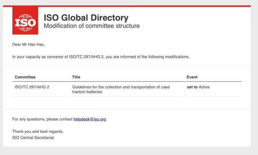Viewport: 258px width, 155px height.
Task: Click the ISO Central Secretariat signature
Action: tap(33, 138)
